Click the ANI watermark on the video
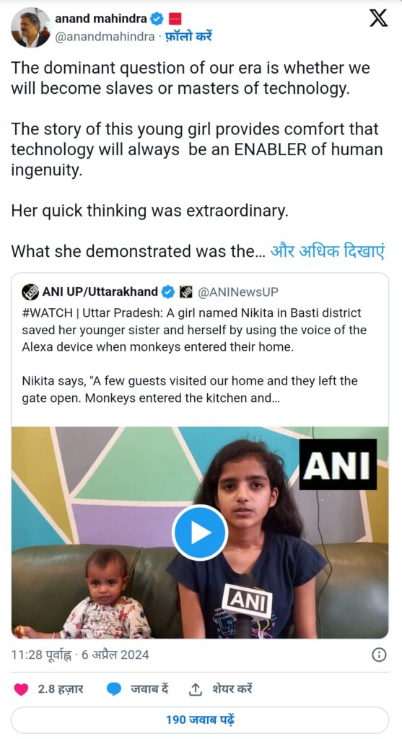This screenshot has height=739, width=402. coord(338,464)
